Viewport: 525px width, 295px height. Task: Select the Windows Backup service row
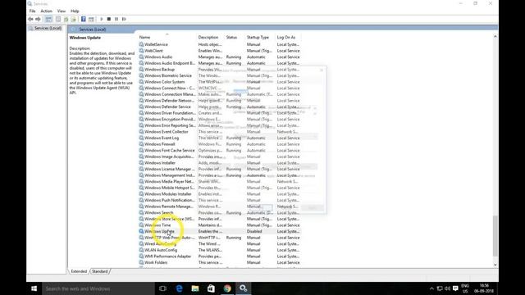[x=219, y=69]
